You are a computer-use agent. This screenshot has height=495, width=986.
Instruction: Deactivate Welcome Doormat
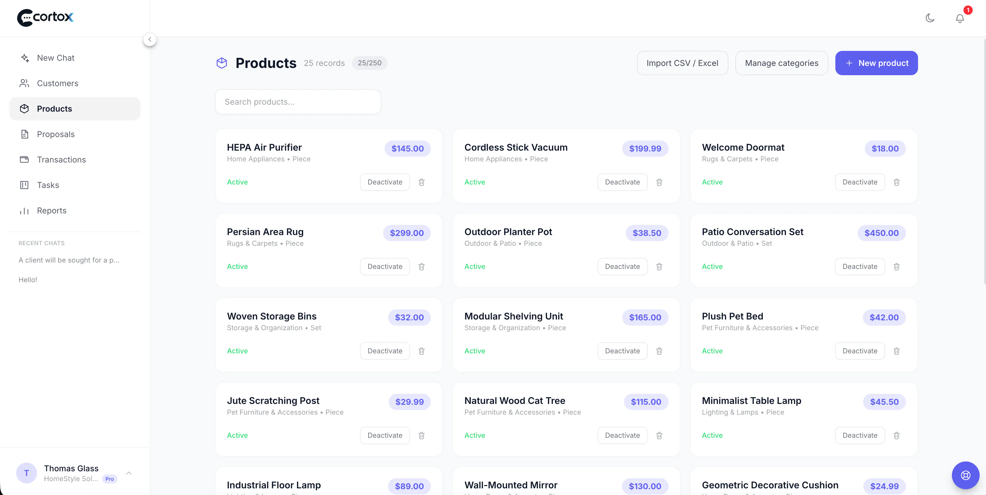tap(860, 182)
